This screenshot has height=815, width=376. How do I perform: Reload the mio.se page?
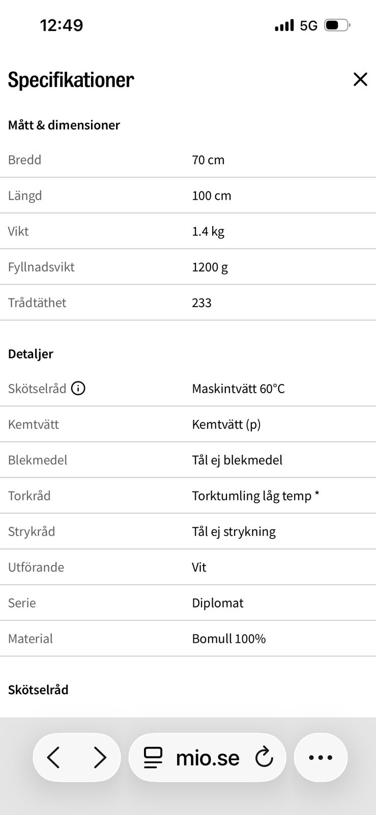pyautogui.click(x=264, y=757)
